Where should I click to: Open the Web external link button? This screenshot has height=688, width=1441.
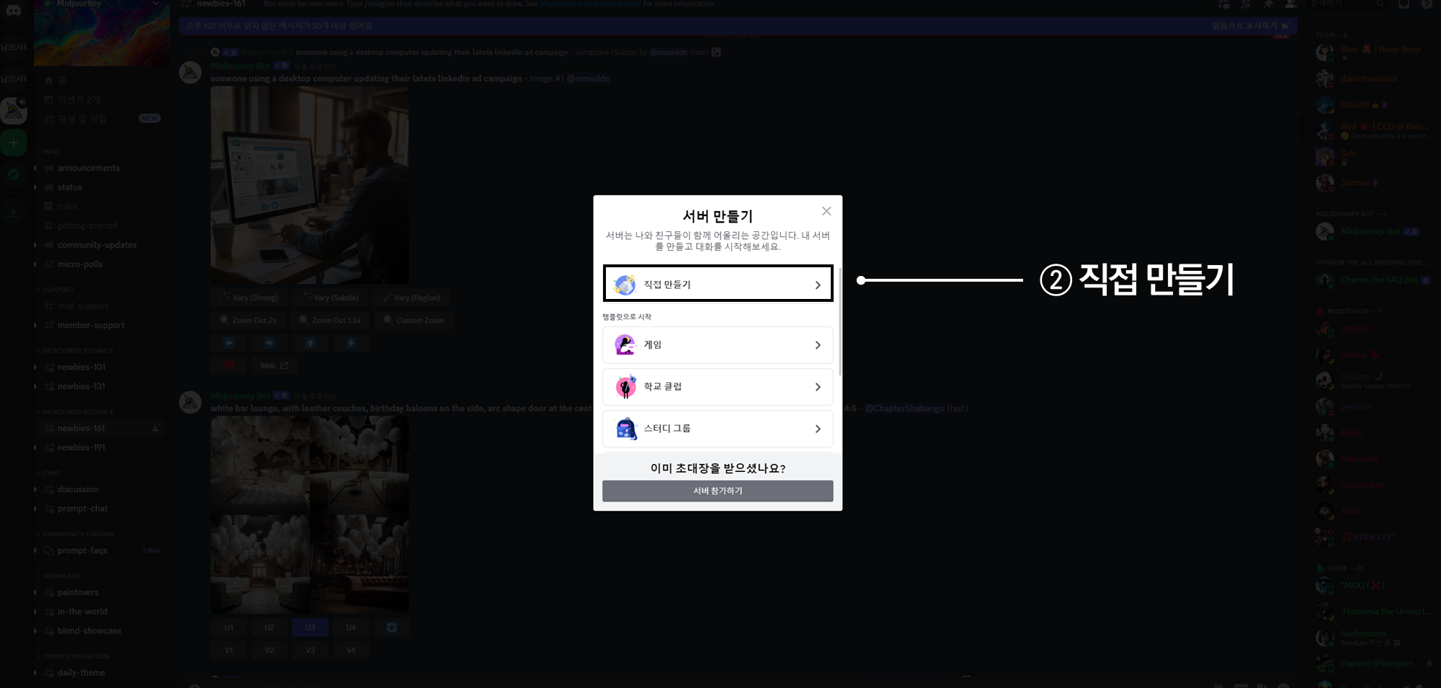[274, 366]
